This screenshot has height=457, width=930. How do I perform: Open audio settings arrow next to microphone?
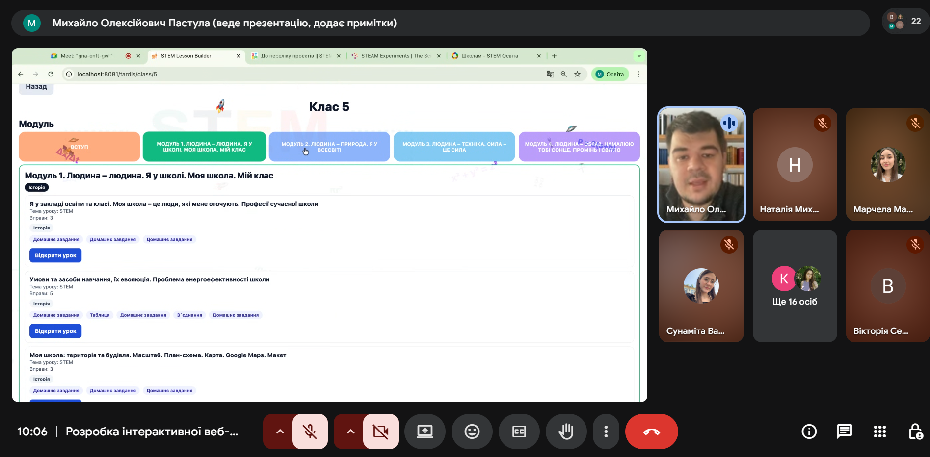[x=280, y=432]
